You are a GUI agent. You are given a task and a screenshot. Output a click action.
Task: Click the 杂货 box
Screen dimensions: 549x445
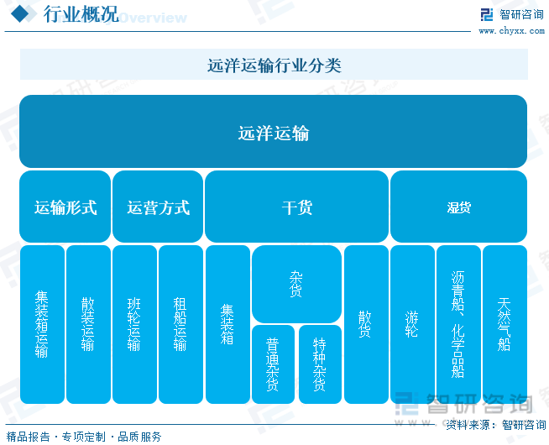(x=296, y=284)
